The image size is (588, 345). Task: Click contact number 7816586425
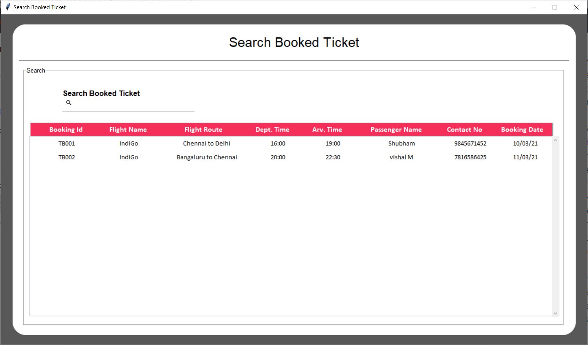coord(470,157)
